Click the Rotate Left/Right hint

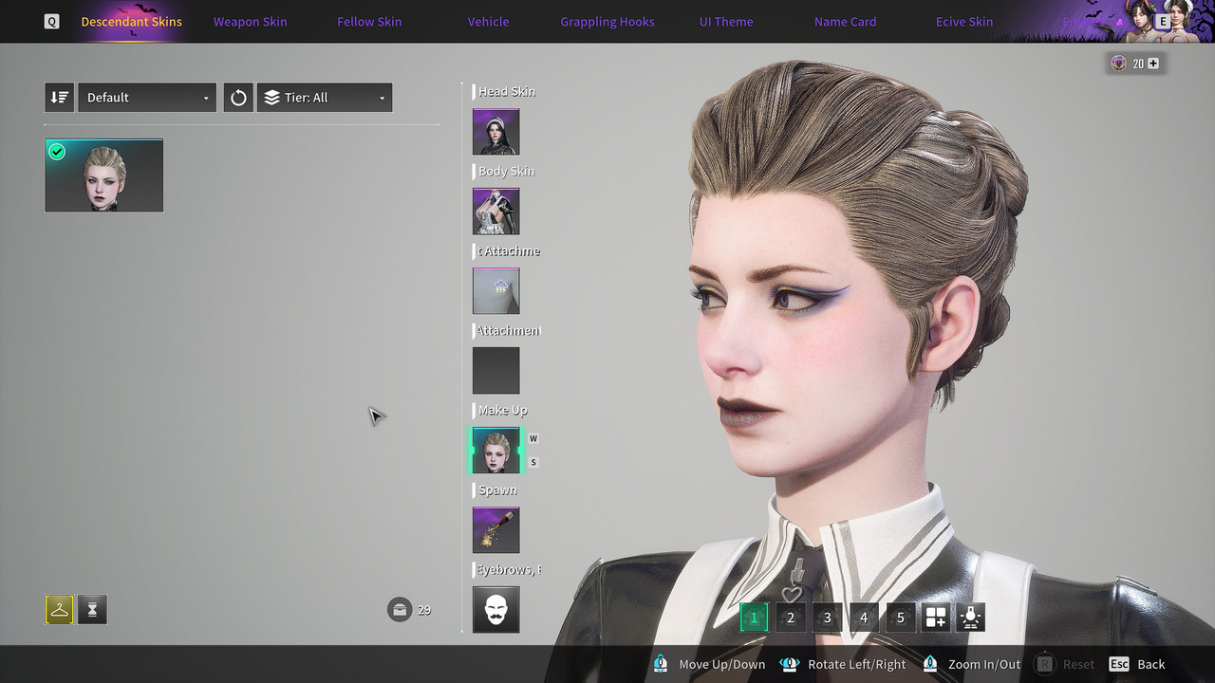pos(842,664)
